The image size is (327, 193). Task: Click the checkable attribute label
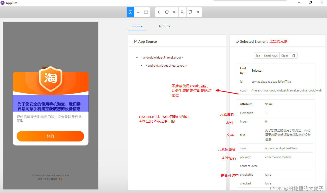[x=247, y=175]
